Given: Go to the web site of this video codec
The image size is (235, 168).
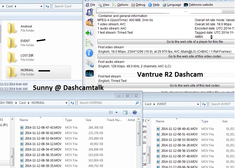Looking at the screenshot, I should point(166,56).
